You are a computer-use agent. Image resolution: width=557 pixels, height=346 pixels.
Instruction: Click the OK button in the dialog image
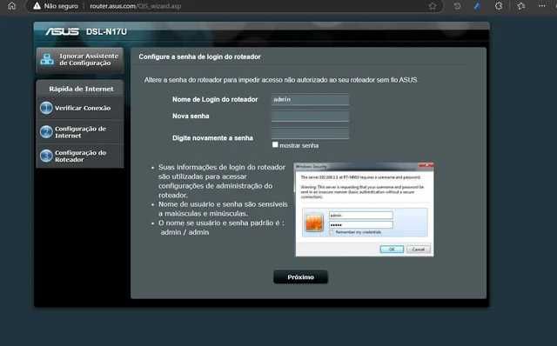click(392, 250)
